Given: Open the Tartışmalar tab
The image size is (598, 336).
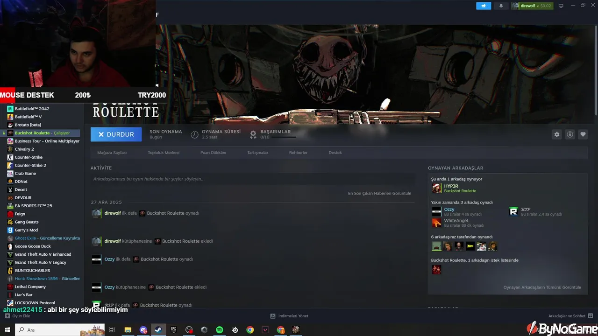Looking at the screenshot, I should 257,153.
